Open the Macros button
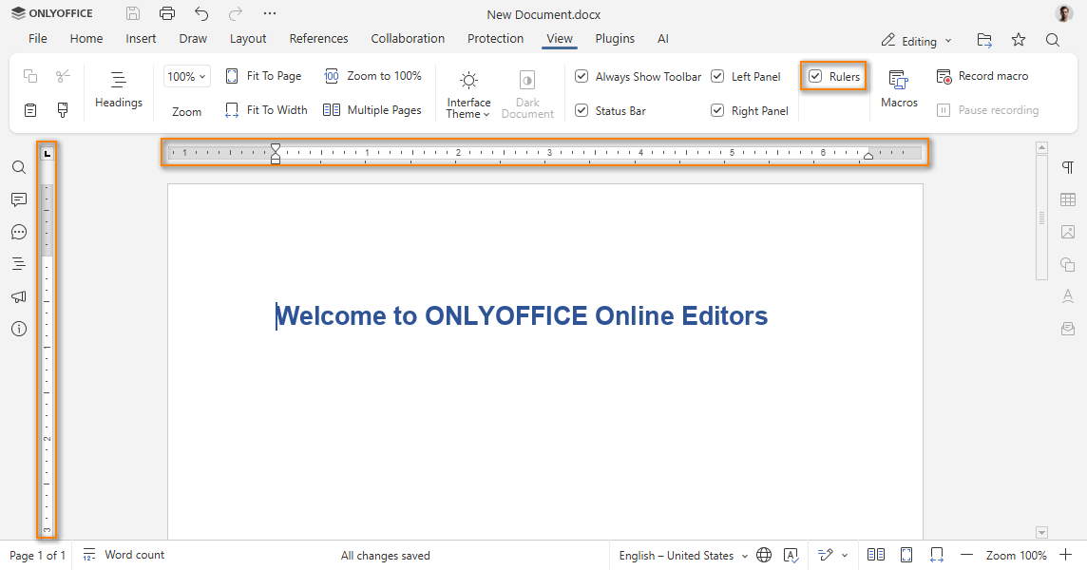 click(x=899, y=88)
